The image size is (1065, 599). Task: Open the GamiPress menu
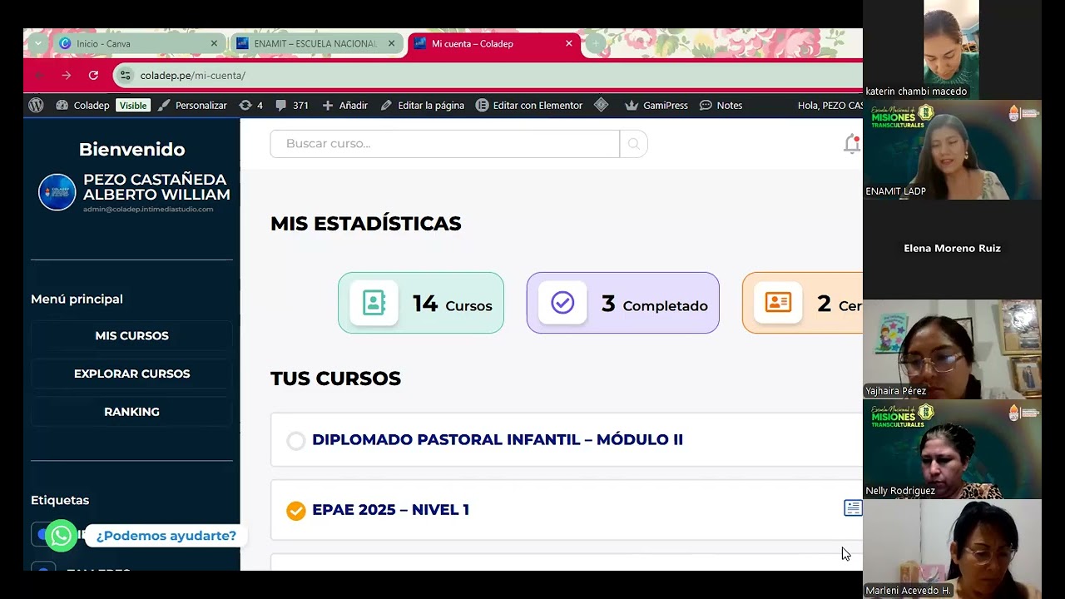coord(656,106)
